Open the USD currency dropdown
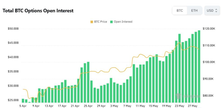Screen dimensions: 223x108 coord(212,11)
